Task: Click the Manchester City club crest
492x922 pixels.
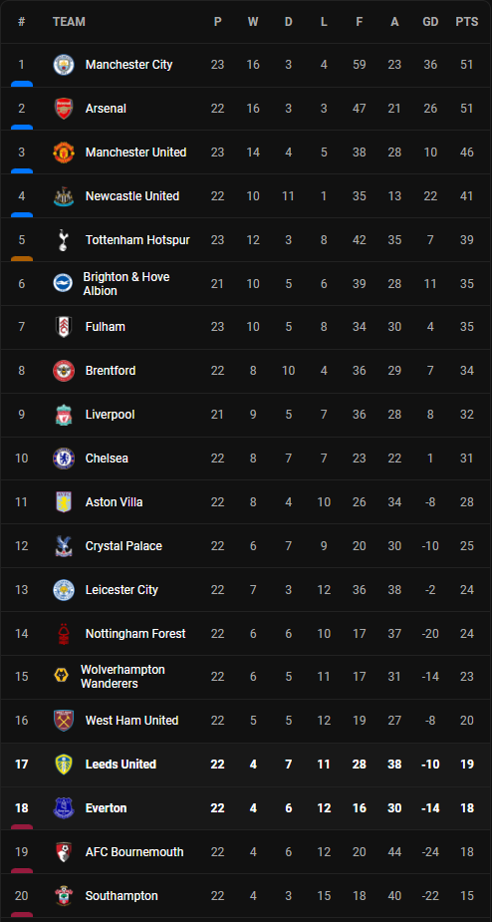Action: point(64,65)
